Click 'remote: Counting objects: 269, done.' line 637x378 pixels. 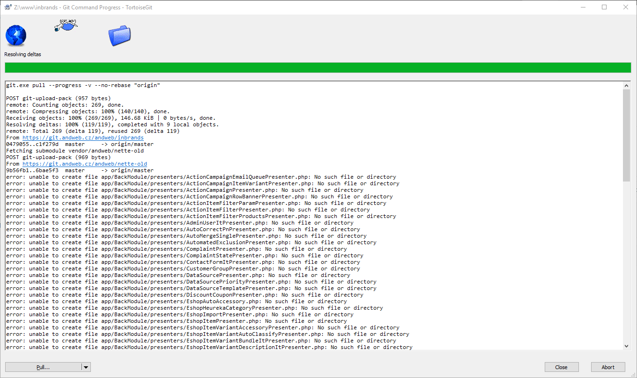click(x=65, y=105)
